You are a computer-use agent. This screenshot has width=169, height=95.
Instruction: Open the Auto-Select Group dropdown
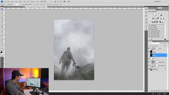coord(16,4)
